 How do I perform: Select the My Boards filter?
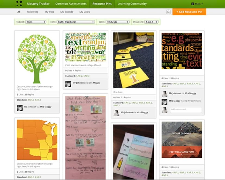click(x=67, y=12)
